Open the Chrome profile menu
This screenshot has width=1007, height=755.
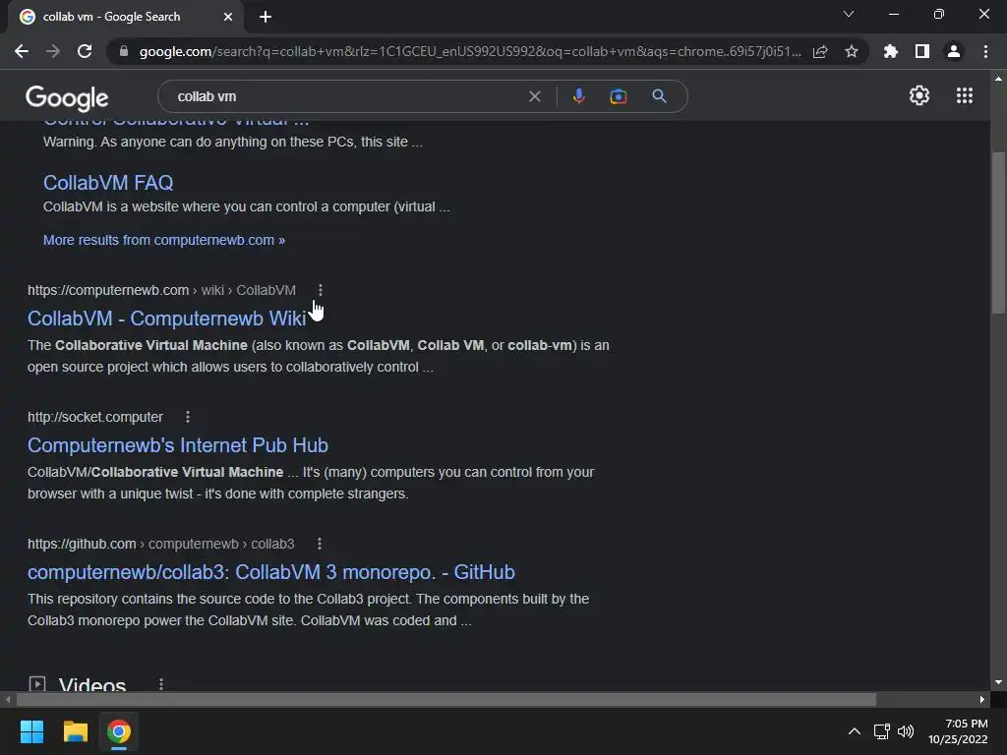point(954,51)
